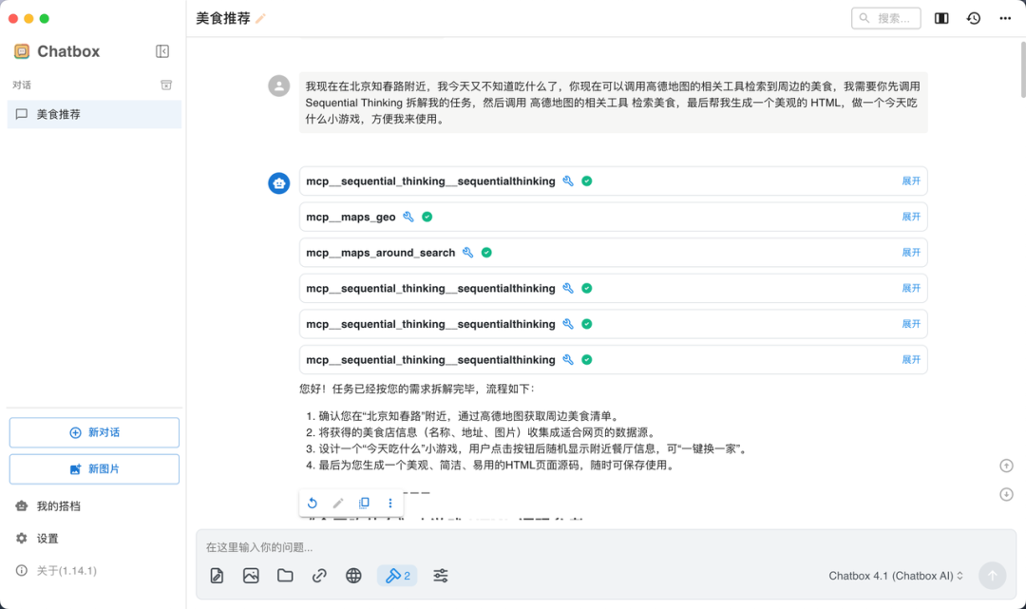Open the document prompt icon in input toolbar
The image size is (1026, 609).
[217, 575]
